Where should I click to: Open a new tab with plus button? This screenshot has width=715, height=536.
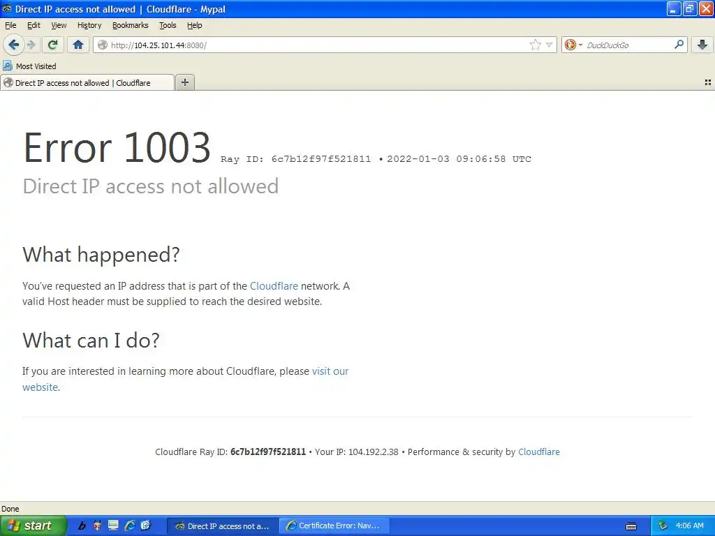(x=184, y=82)
